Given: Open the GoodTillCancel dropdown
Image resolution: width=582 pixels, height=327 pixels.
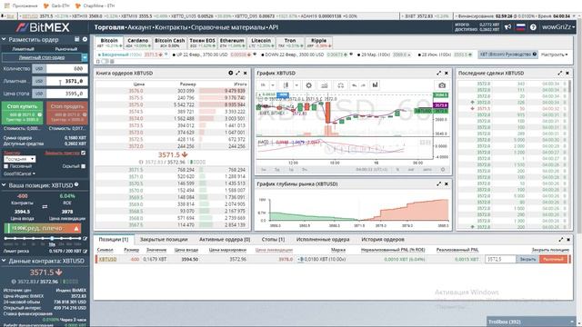Looking at the screenshot, I should coord(19,173).
